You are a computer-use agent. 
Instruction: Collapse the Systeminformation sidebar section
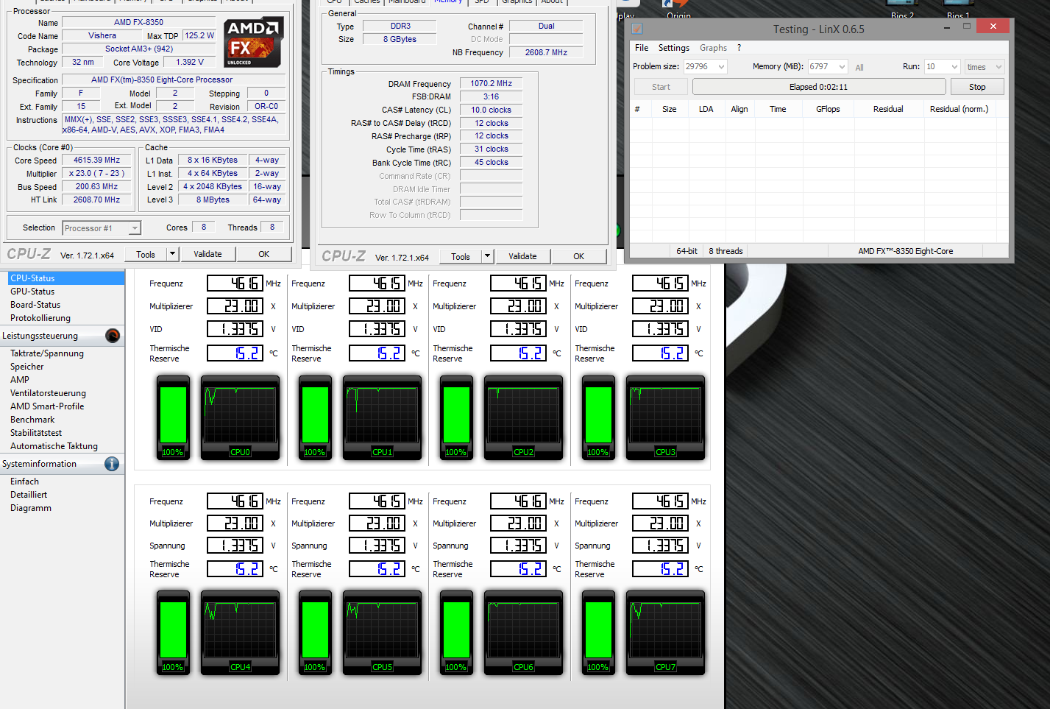(x=63, y=464)
